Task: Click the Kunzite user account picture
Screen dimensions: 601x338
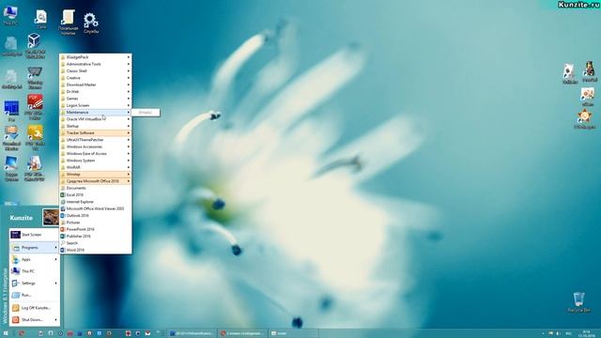Action: point(51,217)
